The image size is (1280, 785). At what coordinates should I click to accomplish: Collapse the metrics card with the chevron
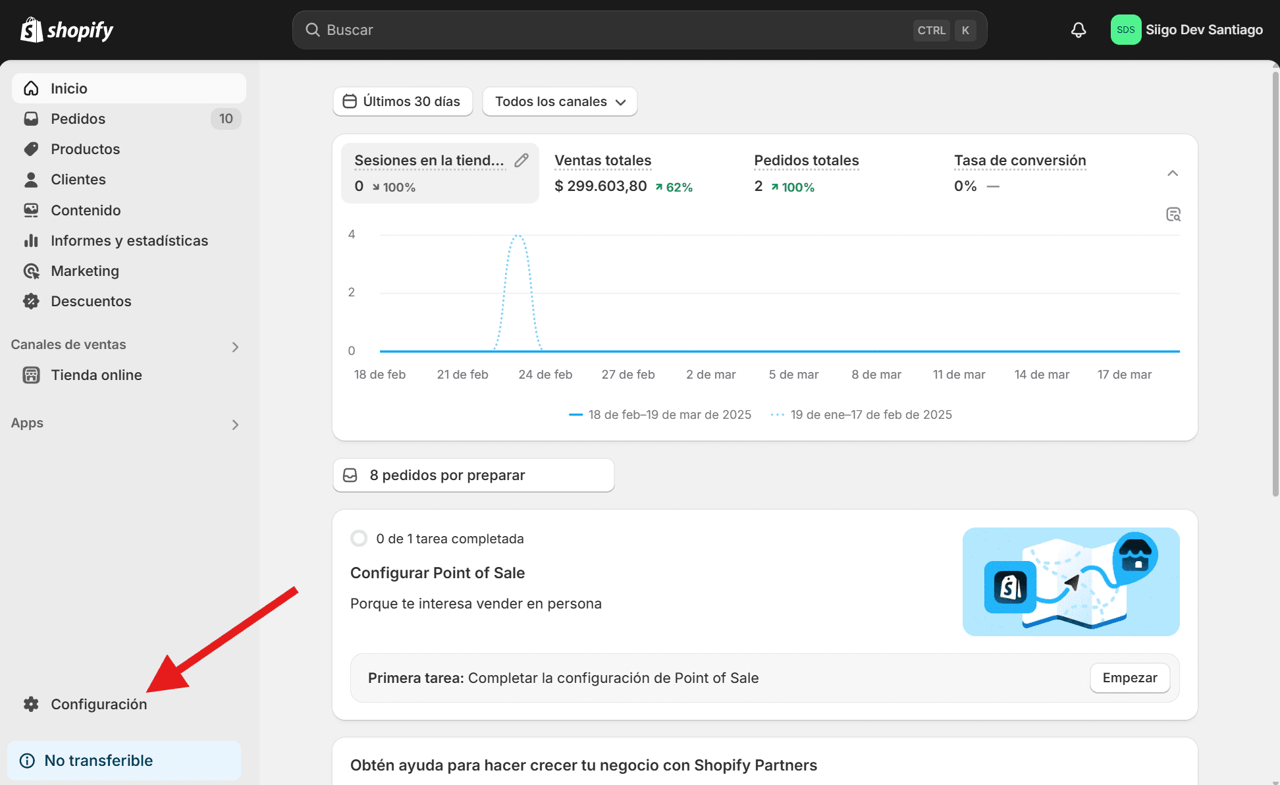(1173, 173)
